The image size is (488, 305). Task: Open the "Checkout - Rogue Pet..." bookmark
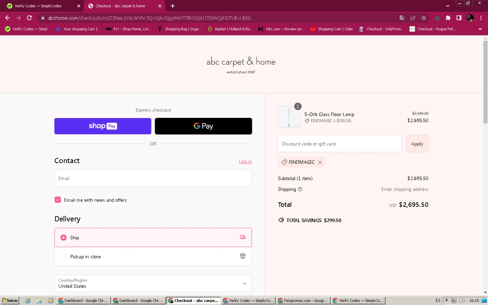click(x=433, y=29)
